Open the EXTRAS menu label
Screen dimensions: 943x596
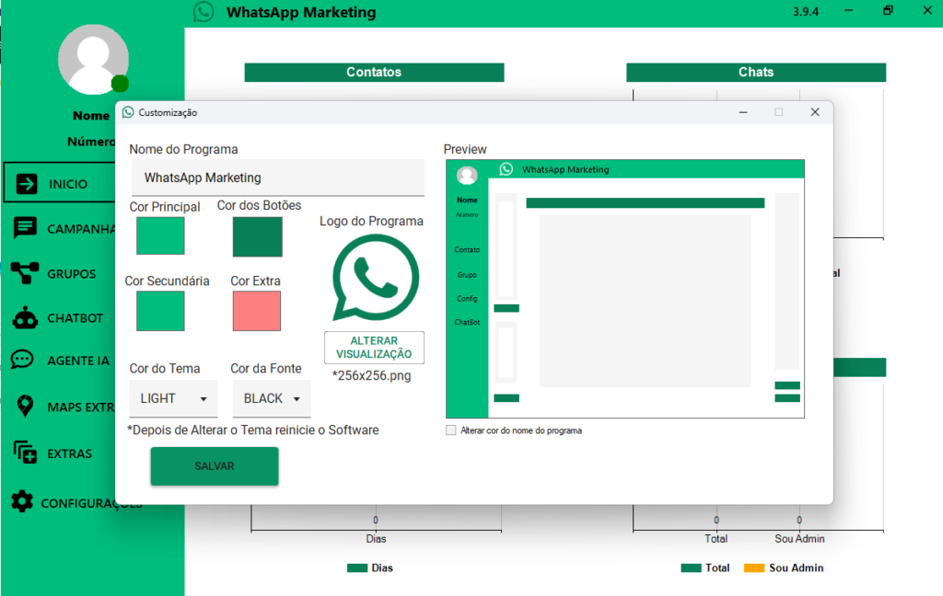(70, 453)
